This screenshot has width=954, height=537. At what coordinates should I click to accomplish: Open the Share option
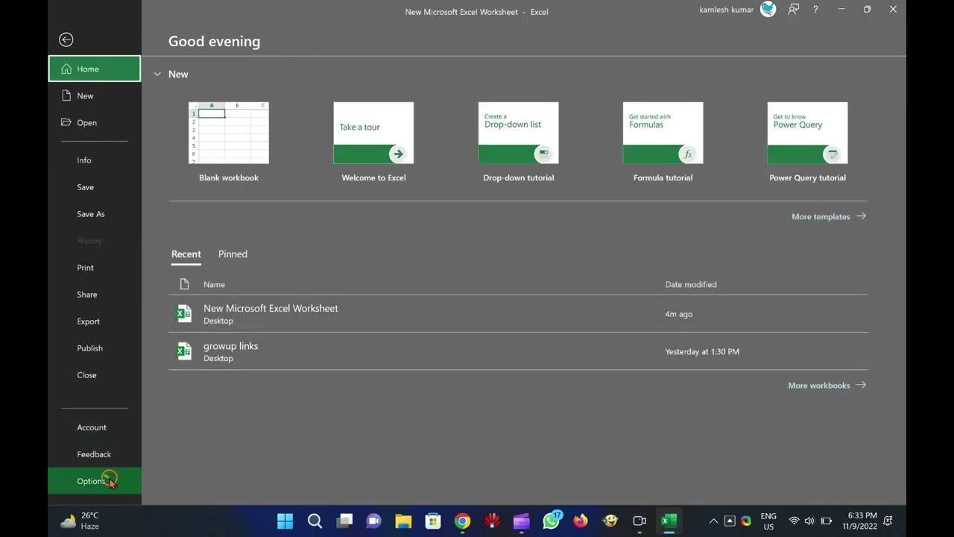tap(95, 295)
